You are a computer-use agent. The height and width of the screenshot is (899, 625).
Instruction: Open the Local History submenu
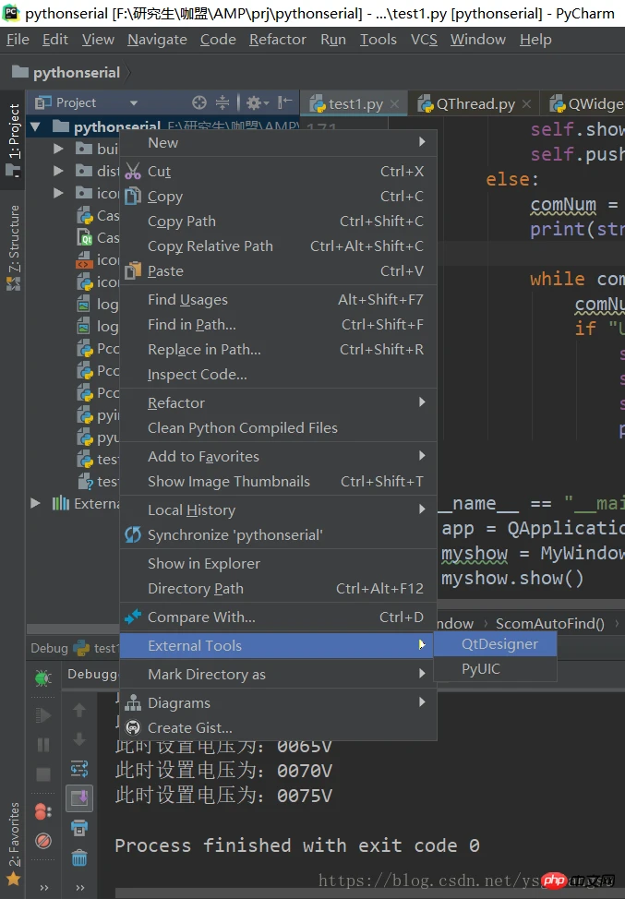[278, 509]
